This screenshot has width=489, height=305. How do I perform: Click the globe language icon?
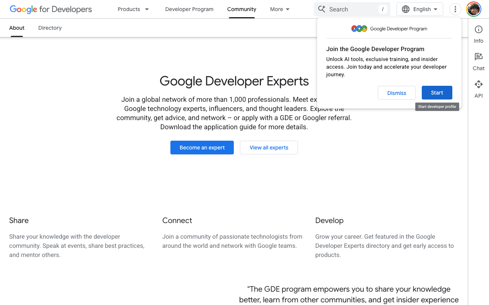coord(405,9)
